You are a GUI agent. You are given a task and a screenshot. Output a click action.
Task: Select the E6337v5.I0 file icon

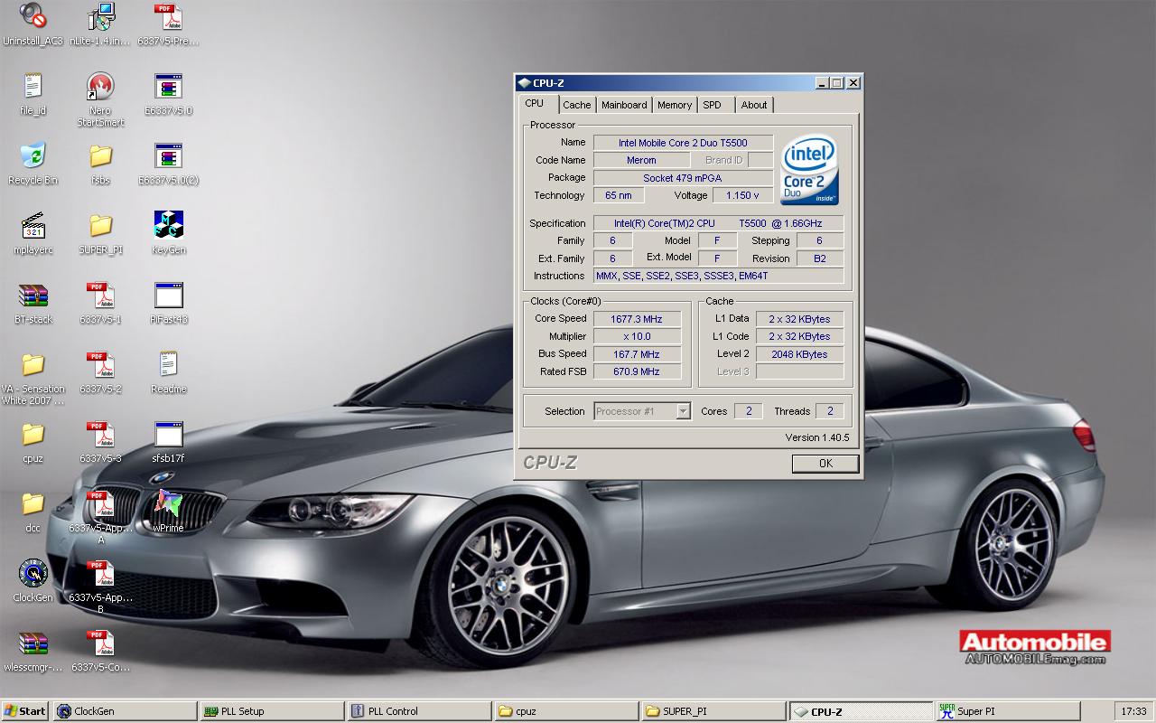[x=169, y=86]
